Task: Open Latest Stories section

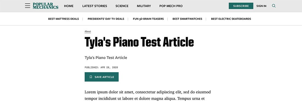Action: point(94,6)
